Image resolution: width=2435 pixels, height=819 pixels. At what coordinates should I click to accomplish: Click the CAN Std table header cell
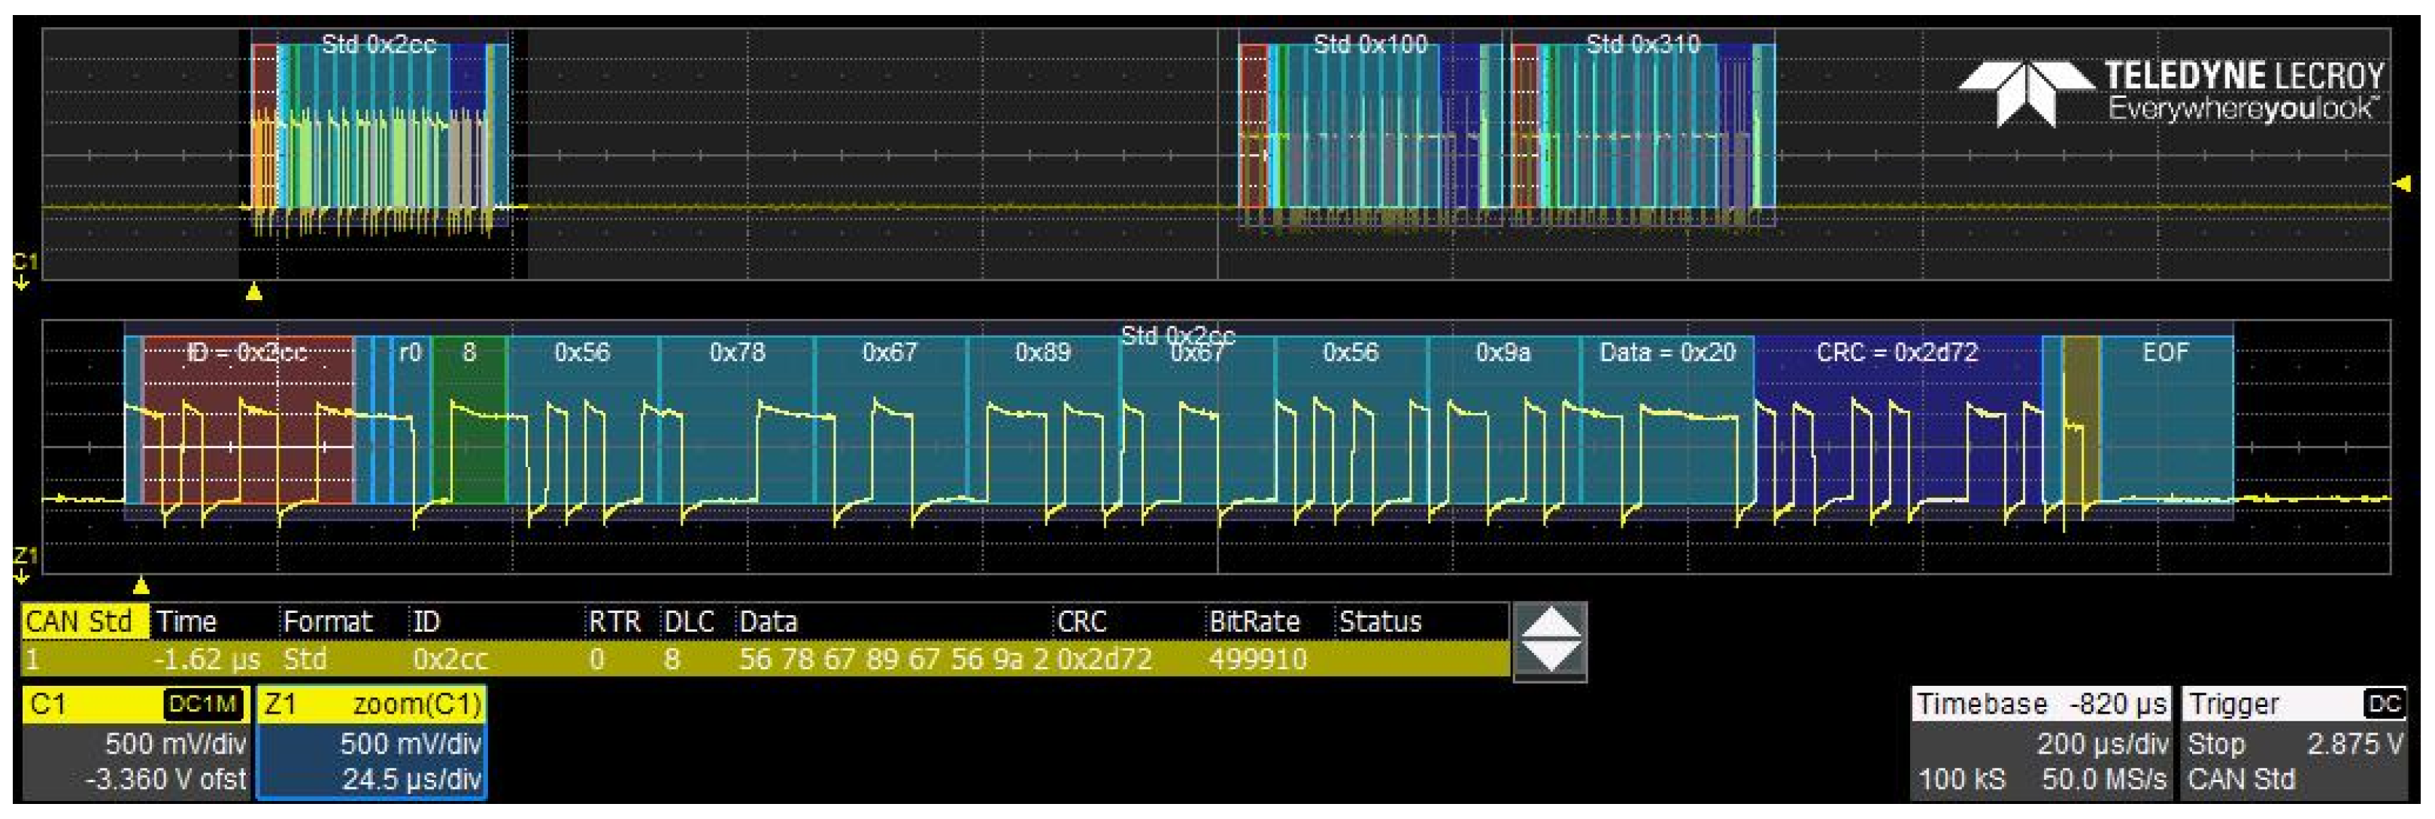pos(84,621)
